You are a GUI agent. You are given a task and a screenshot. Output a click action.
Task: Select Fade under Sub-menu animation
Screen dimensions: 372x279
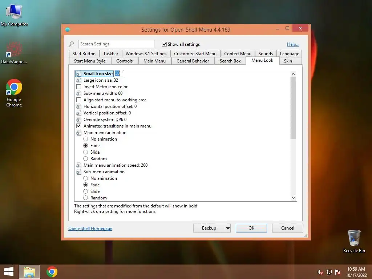86,185
